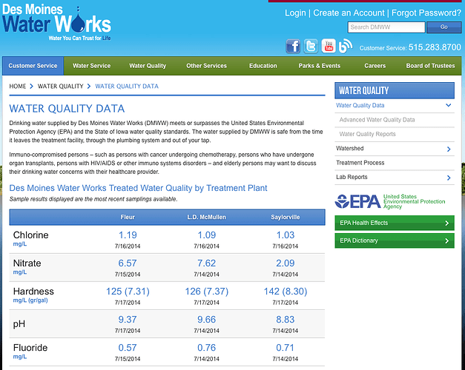Click mg/L (gr/gal) unit under Hardness
Screen dimensions: 465x370
[30, 300]
